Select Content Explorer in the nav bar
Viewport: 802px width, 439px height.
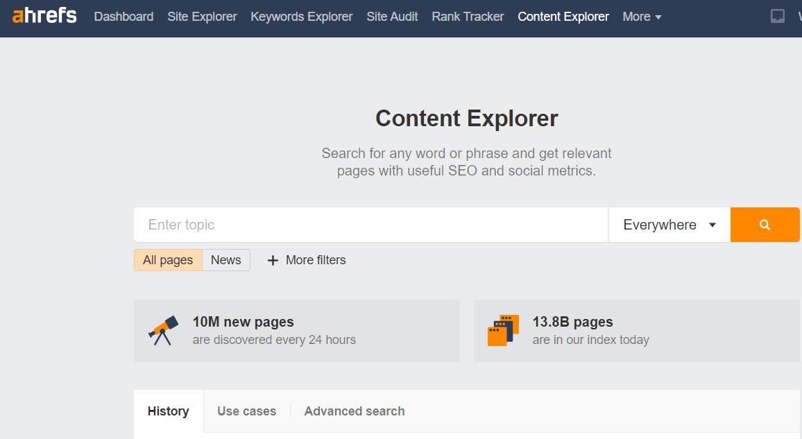(563, 17)
